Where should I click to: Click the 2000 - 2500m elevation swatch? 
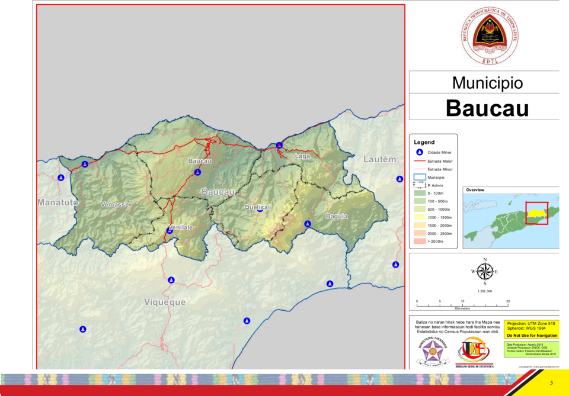pyautogui.click(x=420, y=233)
